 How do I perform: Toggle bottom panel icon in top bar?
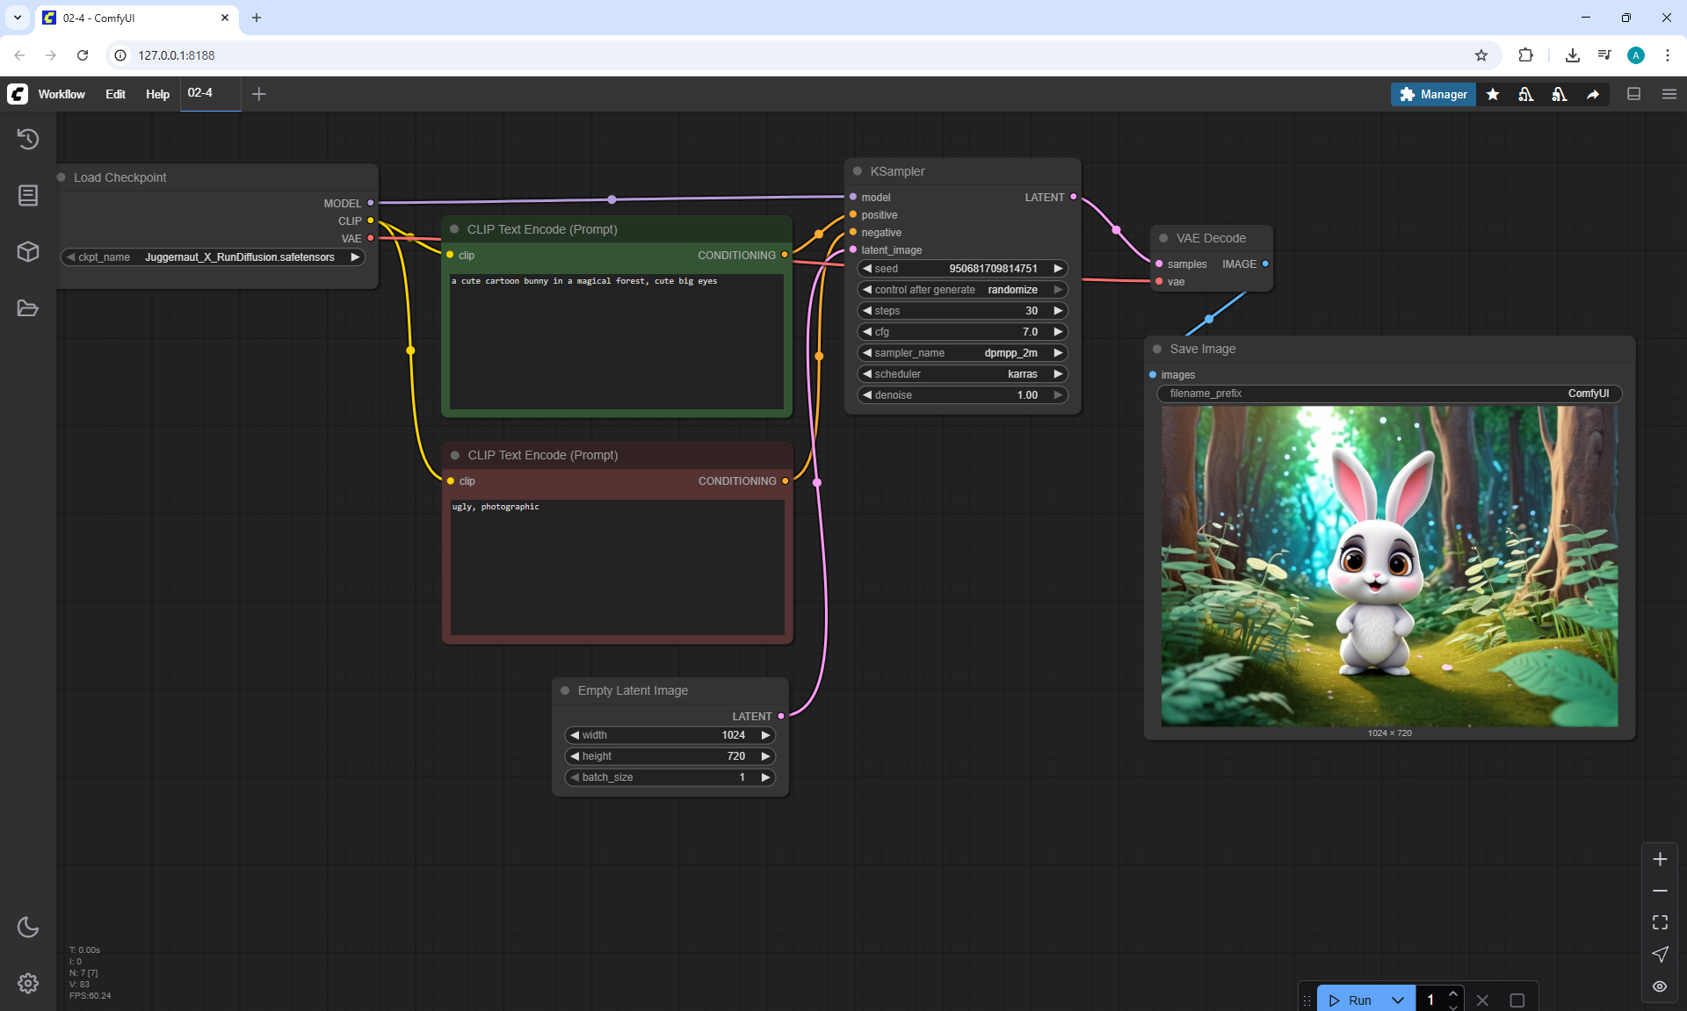1633,94
